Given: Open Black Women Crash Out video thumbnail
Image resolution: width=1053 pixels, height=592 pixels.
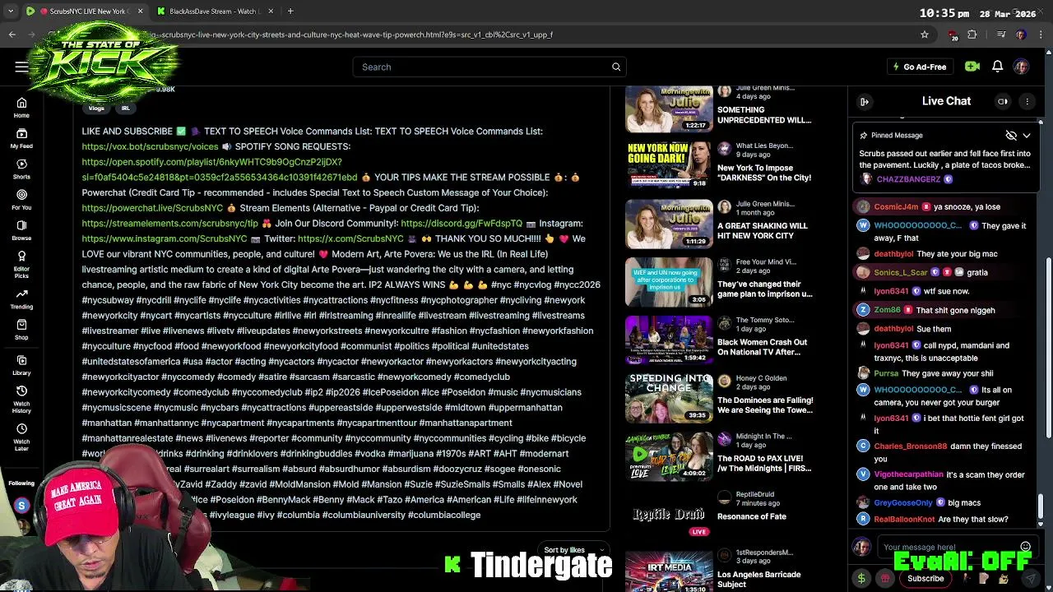Looking at the screenshot, I should pos(669,340).
